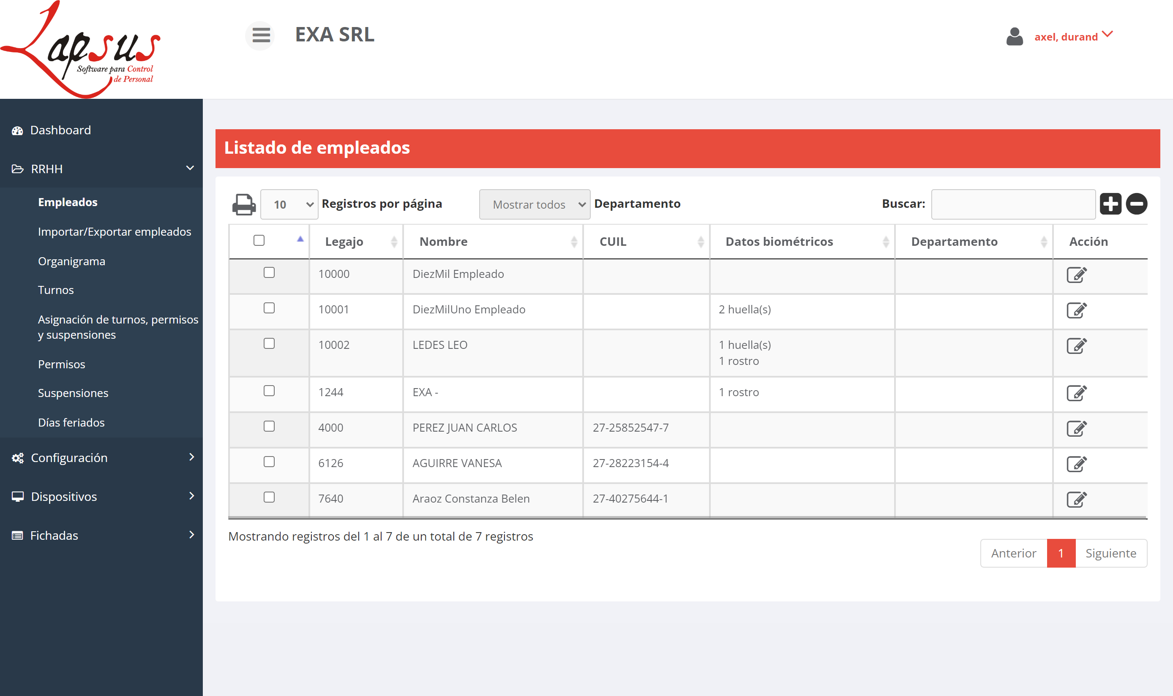Check the row for legajo 10001
Viewport: 1173px width, 696px height.
269,308
